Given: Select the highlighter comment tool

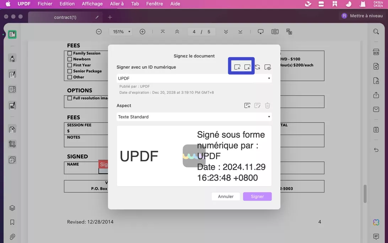Looking at the screenshot, I should coord(12,59).
